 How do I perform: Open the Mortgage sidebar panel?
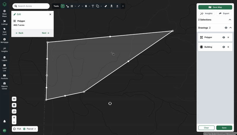click(x=4, y=41)
